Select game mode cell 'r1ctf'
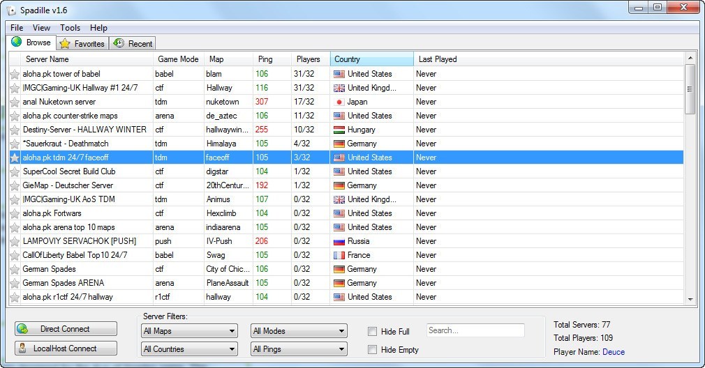The width and height of the screenshot is (705, 368). point(163,297)
